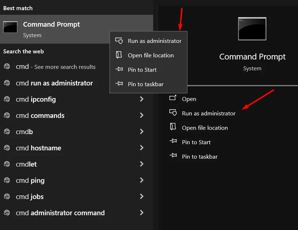Expand the cmdb suggestion chevron

click(x=142, y=131)
